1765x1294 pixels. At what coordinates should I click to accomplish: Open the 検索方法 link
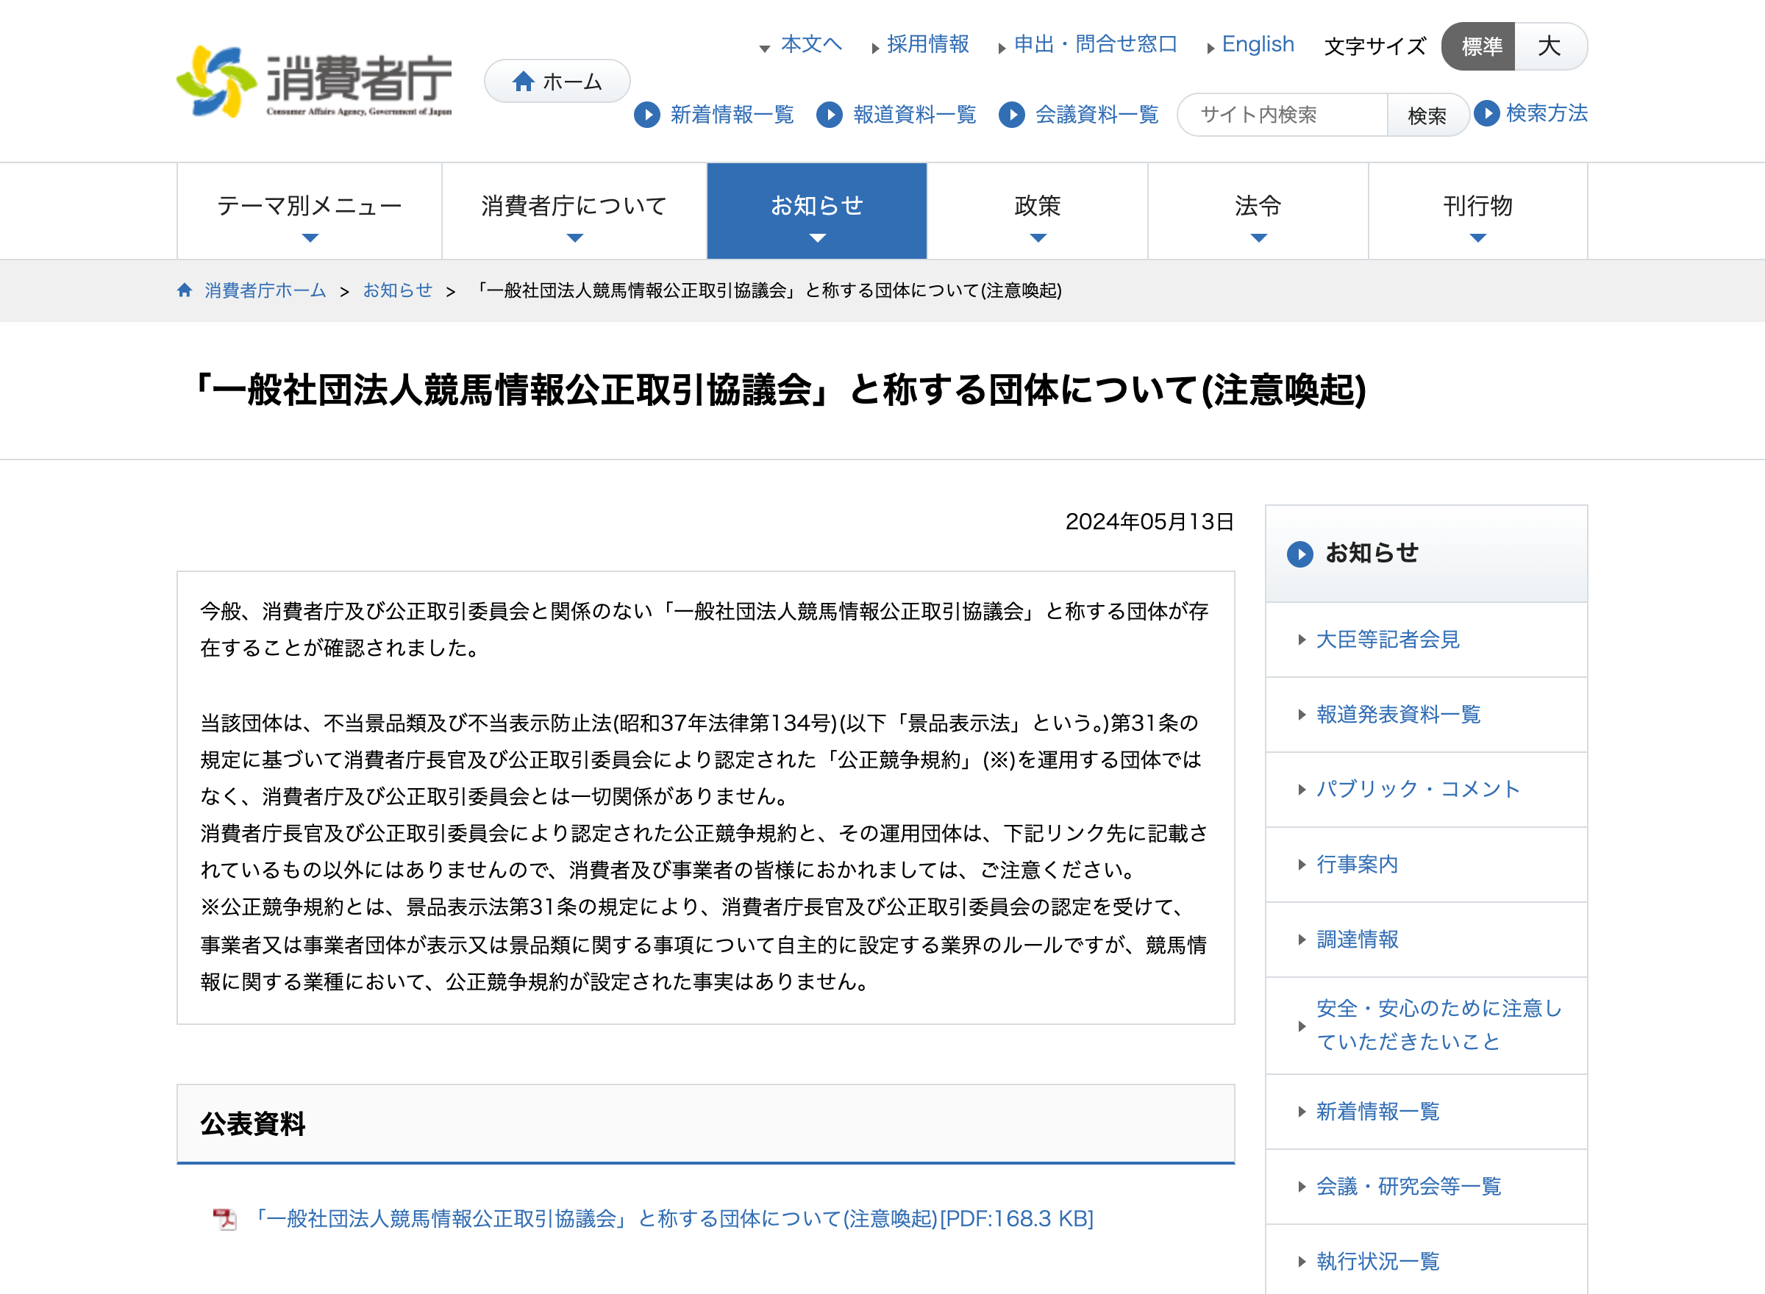(1547, 112)
